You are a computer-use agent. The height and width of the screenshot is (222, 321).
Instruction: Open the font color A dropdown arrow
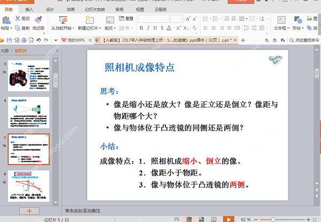(173, 28)
